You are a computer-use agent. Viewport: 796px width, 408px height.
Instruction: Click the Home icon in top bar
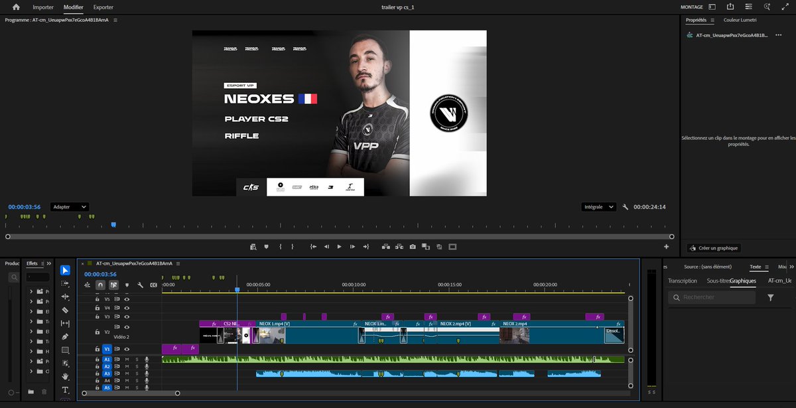[x=16, y=7]
